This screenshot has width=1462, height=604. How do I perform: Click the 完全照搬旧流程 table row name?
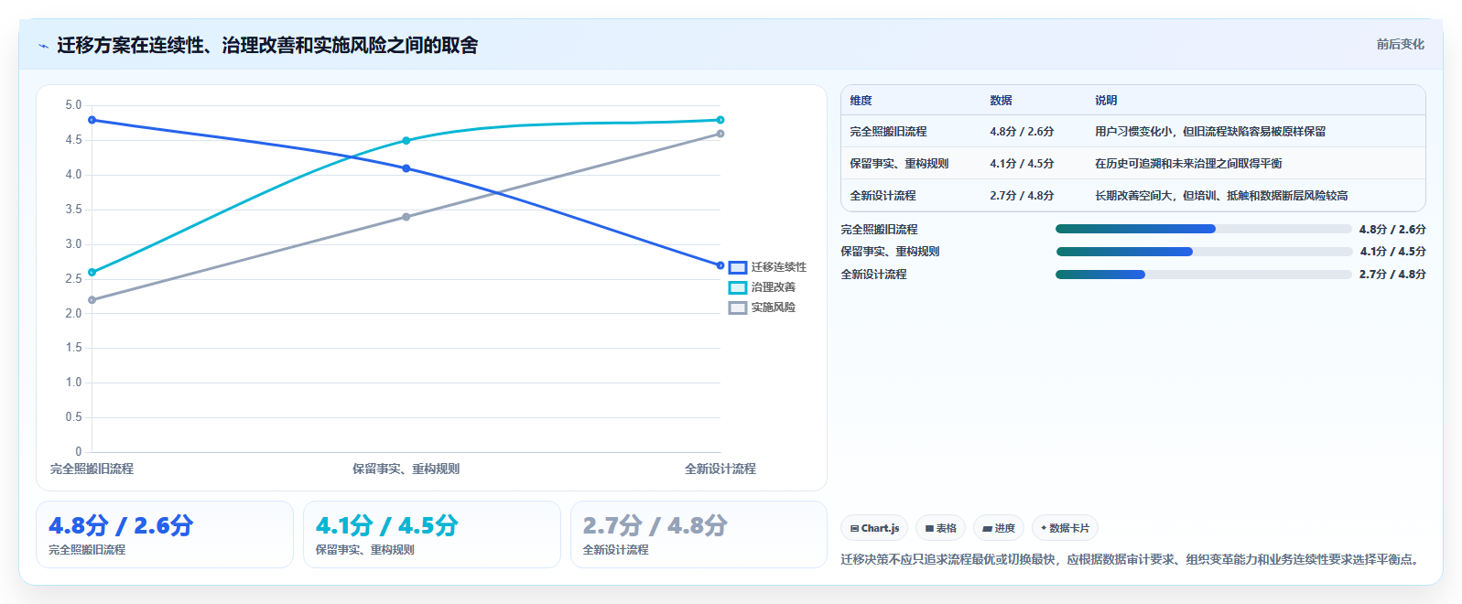pyautogui.click(x=888, y=132)
